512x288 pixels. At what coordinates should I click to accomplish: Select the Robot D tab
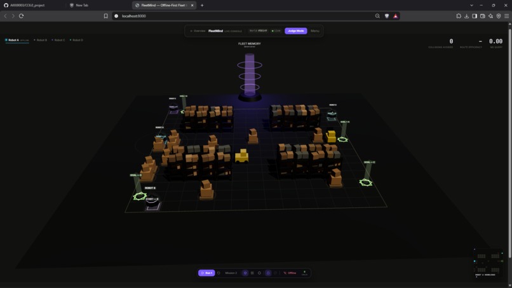click(x=77, y=40)
